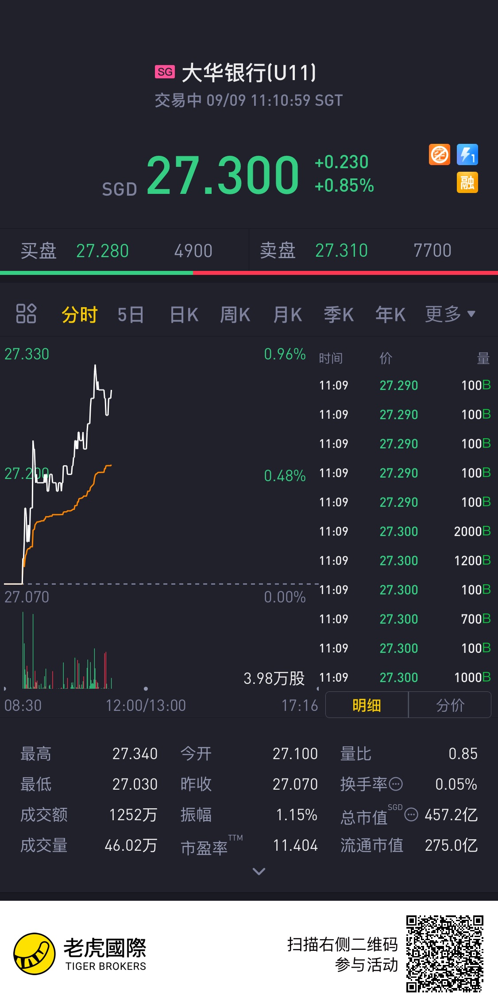Tap the orange no-shorting badge icon
498x1007 pixels.
pos(440,155)
